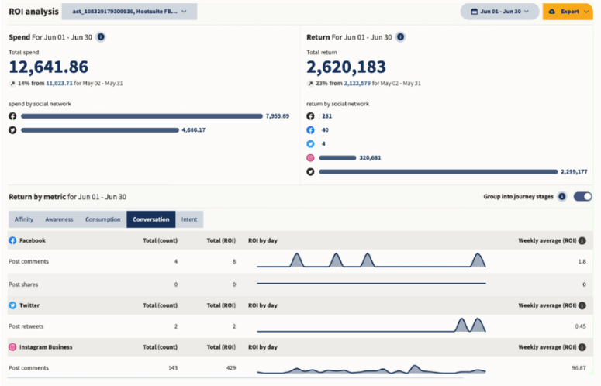The width and height of the screenshot is (601, 386).
Task: Click the Instagram icon in return by social network
Action: (311, 157)
